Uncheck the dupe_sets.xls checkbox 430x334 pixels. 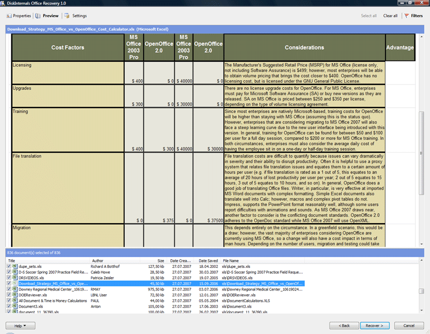(9, 266)
